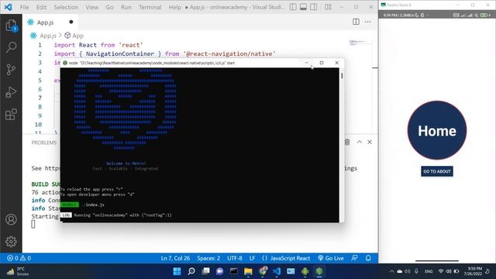Open the Run menu

click(x=126, y=7)
